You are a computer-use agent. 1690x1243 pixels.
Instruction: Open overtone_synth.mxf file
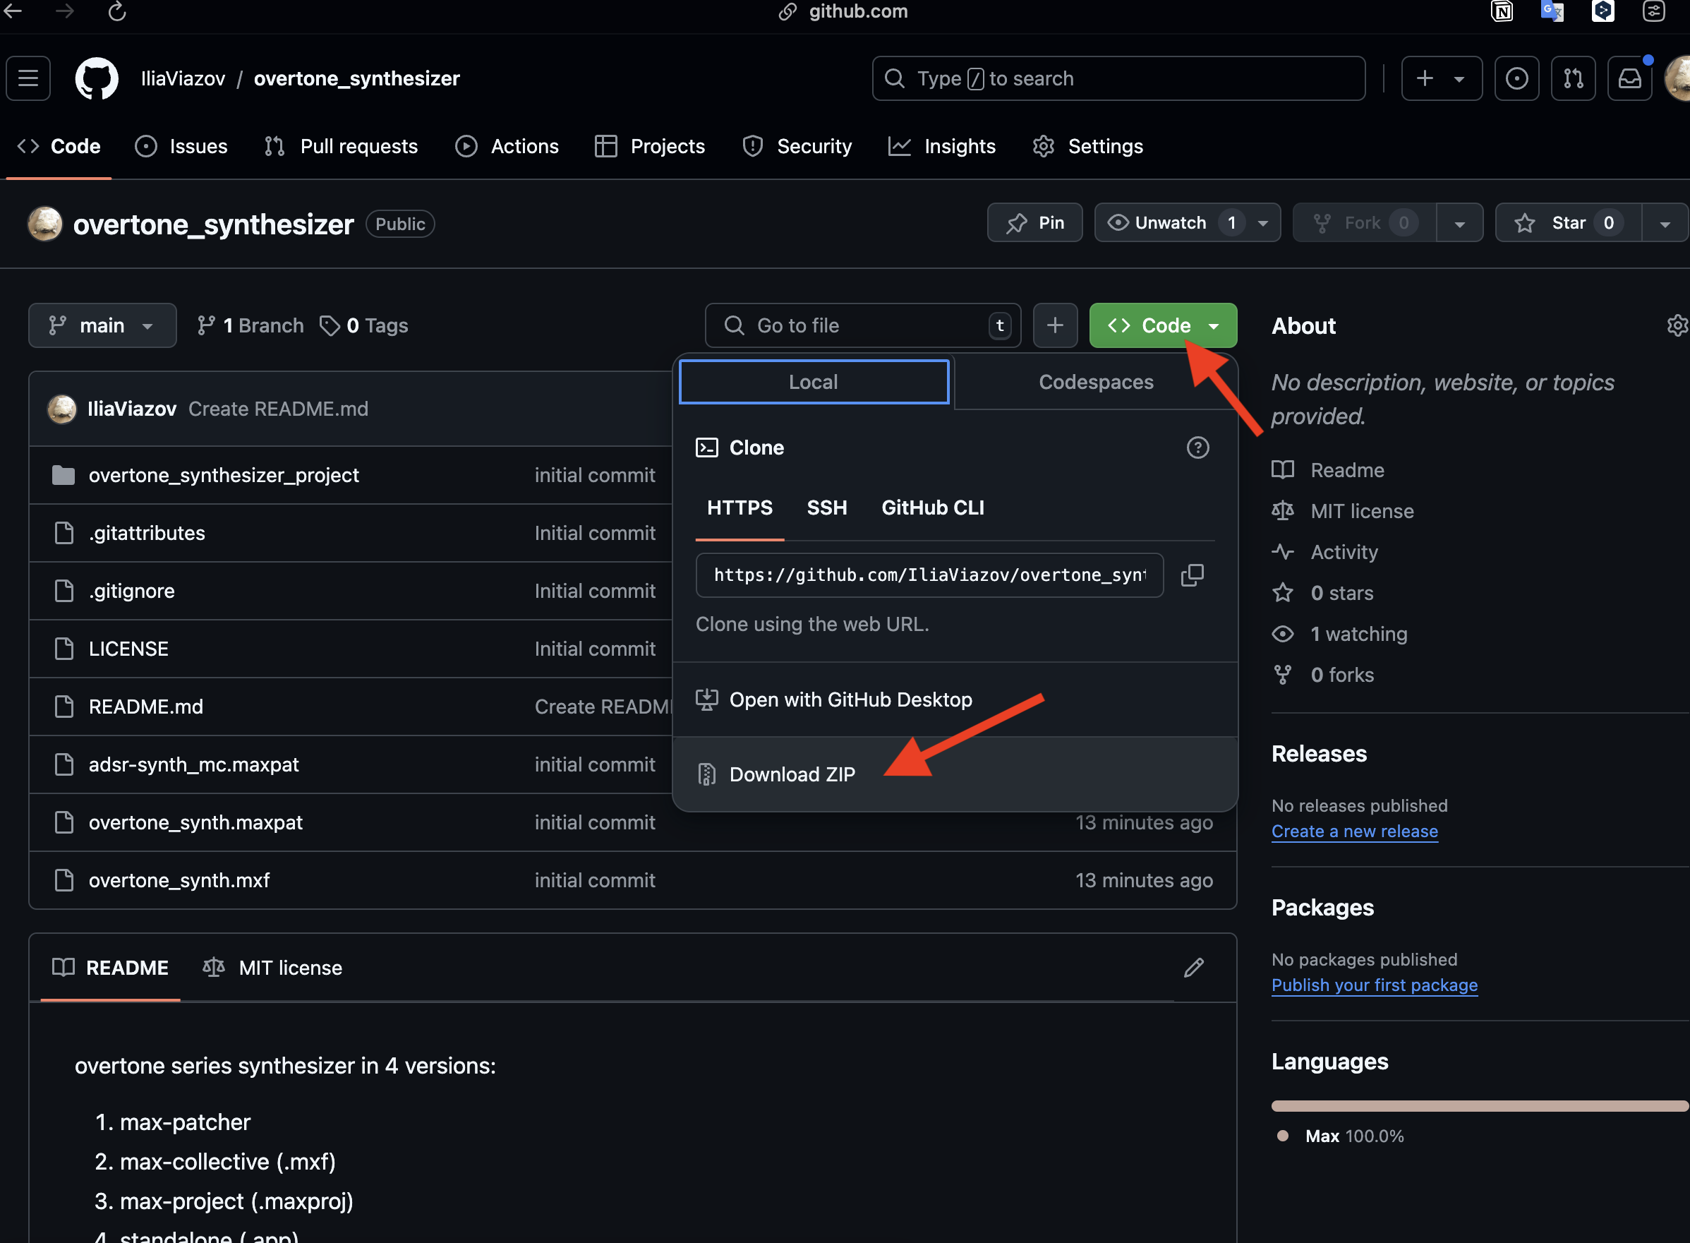pyautogui.click(x=179, y=881)
